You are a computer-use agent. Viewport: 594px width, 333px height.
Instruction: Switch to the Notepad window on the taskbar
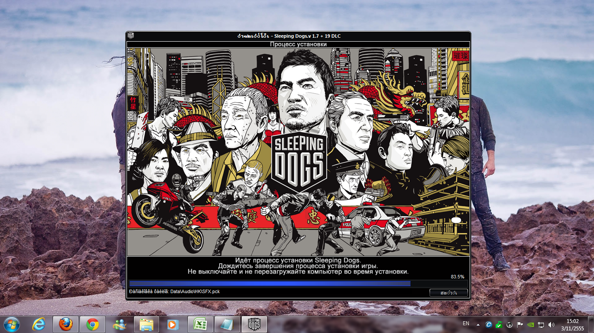click(x=227, y=324)
